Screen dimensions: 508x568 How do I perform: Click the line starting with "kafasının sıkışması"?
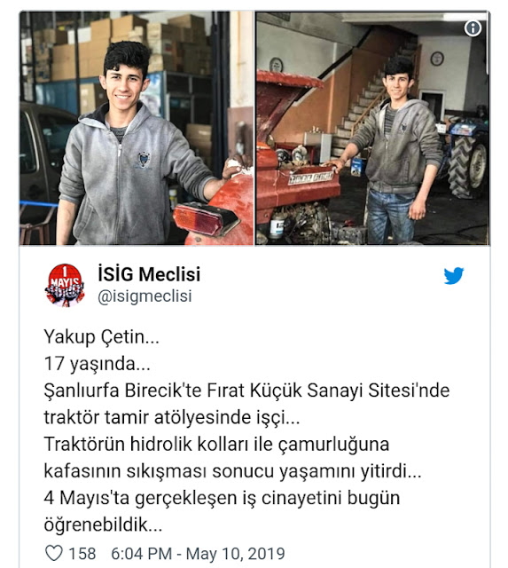point(232,471)
